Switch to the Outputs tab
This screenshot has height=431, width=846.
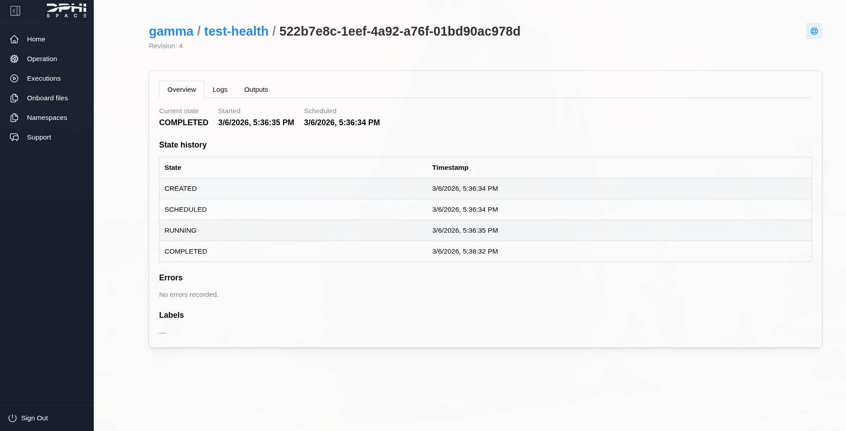[x=256, y=90]
